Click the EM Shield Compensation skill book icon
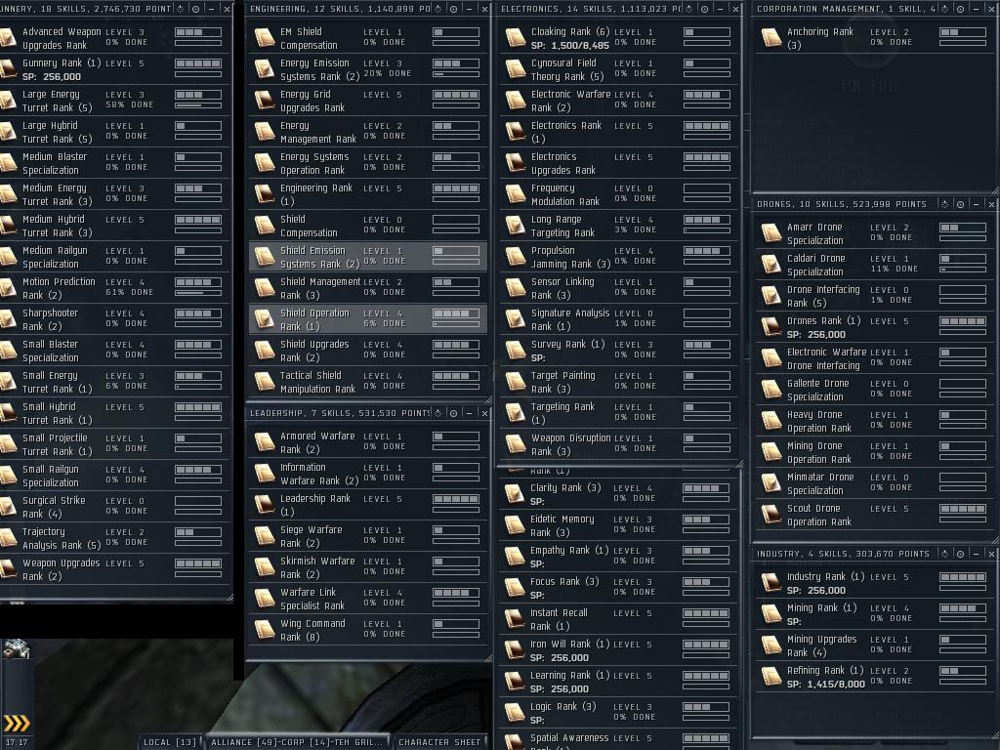The image size is (1000, 750). click(x=264, y=38)
